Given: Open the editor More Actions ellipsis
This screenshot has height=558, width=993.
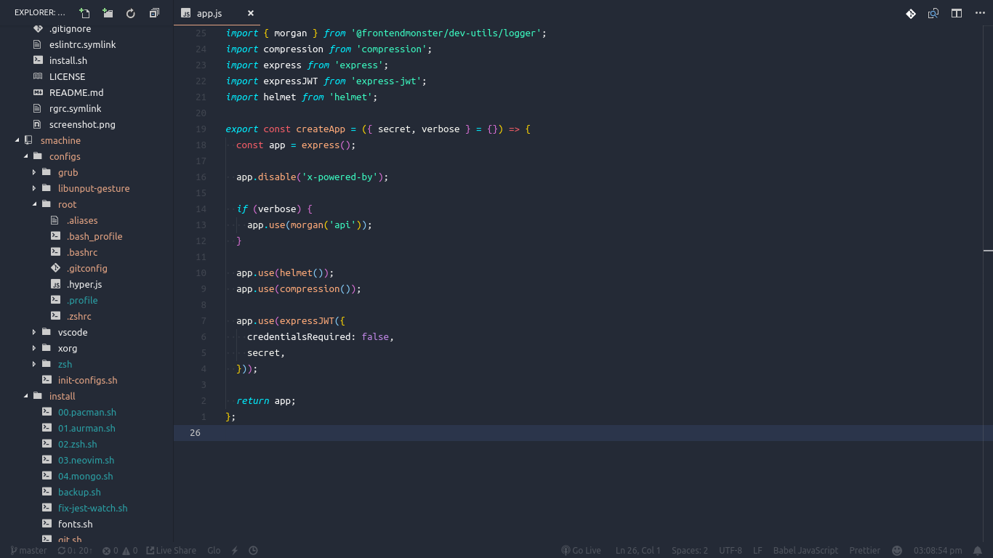Looking at the screenshot, I should [980, 13].
